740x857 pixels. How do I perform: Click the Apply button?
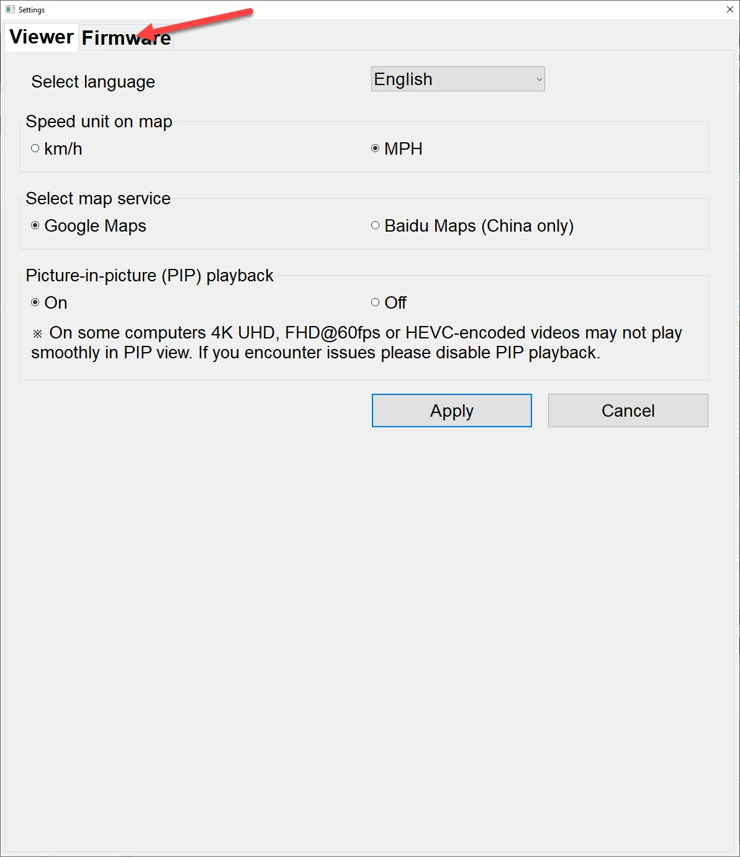point(452,410)
